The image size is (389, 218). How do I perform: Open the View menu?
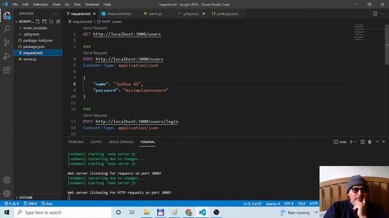pos(57,4)
